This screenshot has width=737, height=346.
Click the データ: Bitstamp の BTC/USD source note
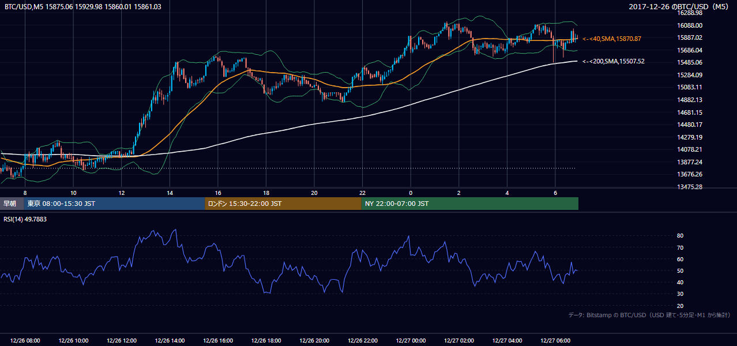pos(649,315)
